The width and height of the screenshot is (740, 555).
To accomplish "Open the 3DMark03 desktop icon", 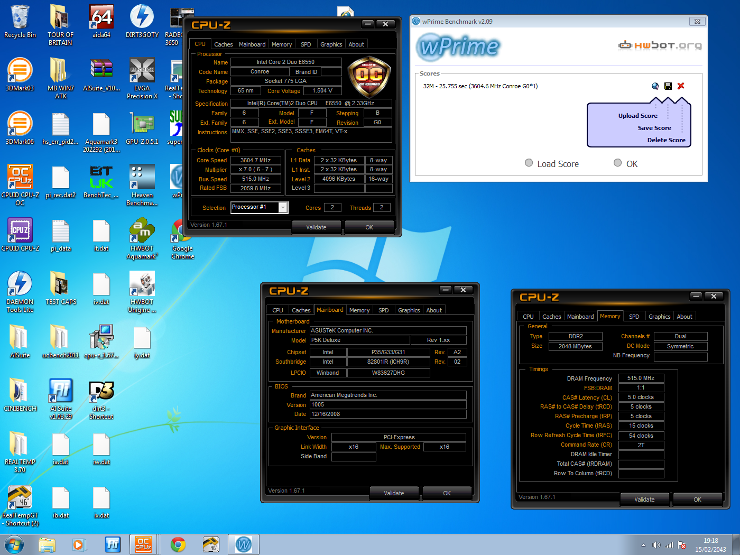I will (20, 75).
